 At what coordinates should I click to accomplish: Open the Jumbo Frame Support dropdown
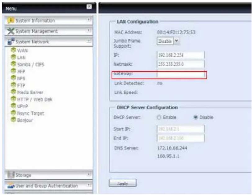177,41
